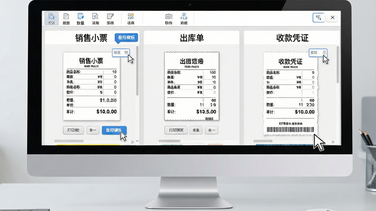Click the lined-document toolbar icon

tap(66, 19)
